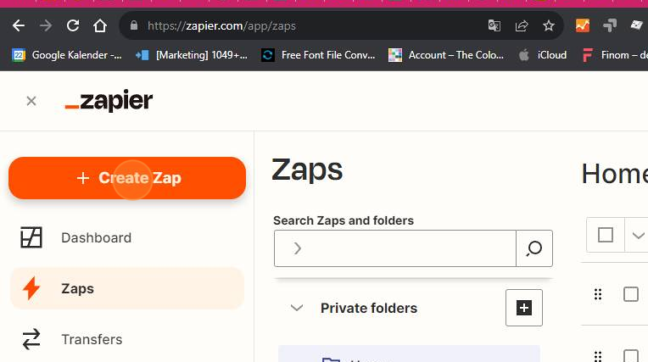
Task: Open the browser home page icon
Action: [x=99, y=25]
